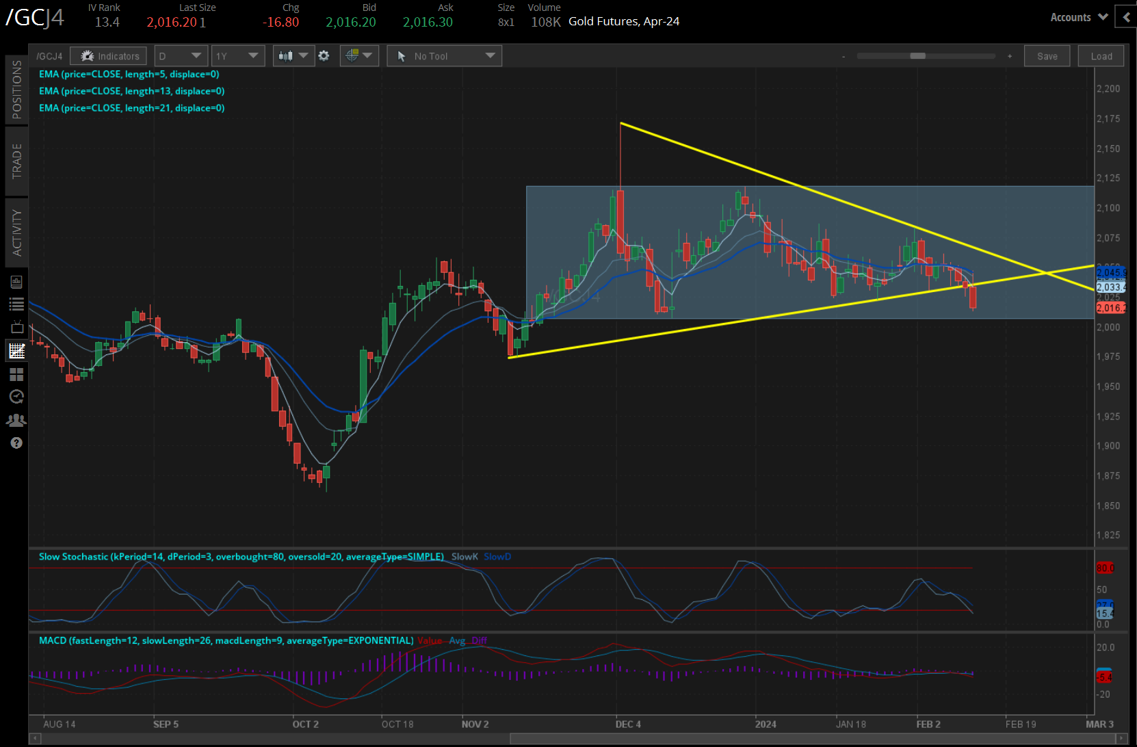Open the people community icon in sidebar
Viewport: 1137px width, 747px height.
pyautogui.click(x=16, y=420)
